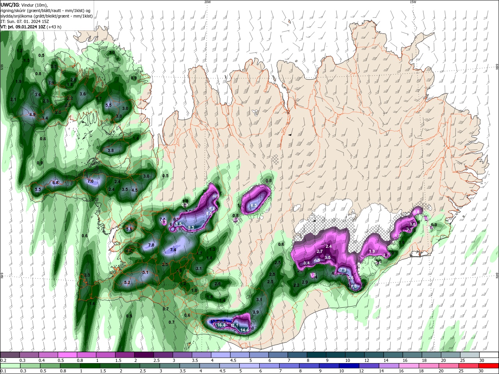Click the 3.9 precipitation value
Screen dimensions: 499x374
pos(256,312)
